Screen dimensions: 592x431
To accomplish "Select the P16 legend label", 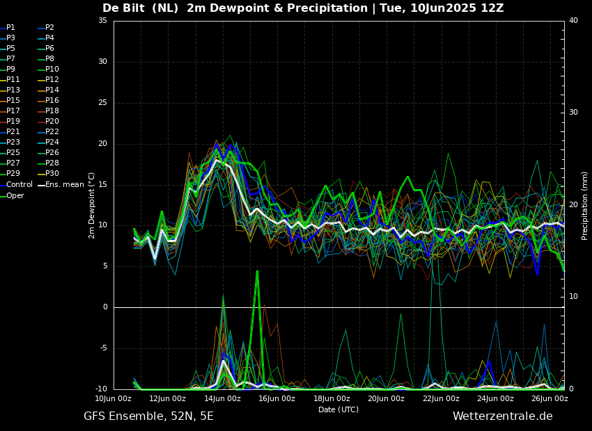I will pos(52,101).
